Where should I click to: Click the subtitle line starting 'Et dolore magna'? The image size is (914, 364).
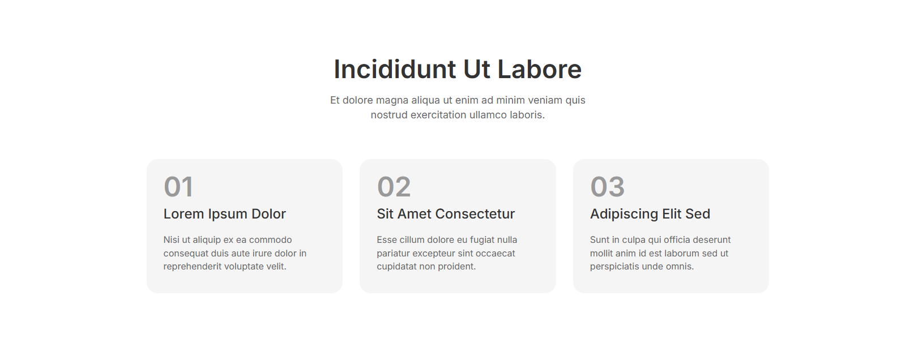tap(458, 100)
